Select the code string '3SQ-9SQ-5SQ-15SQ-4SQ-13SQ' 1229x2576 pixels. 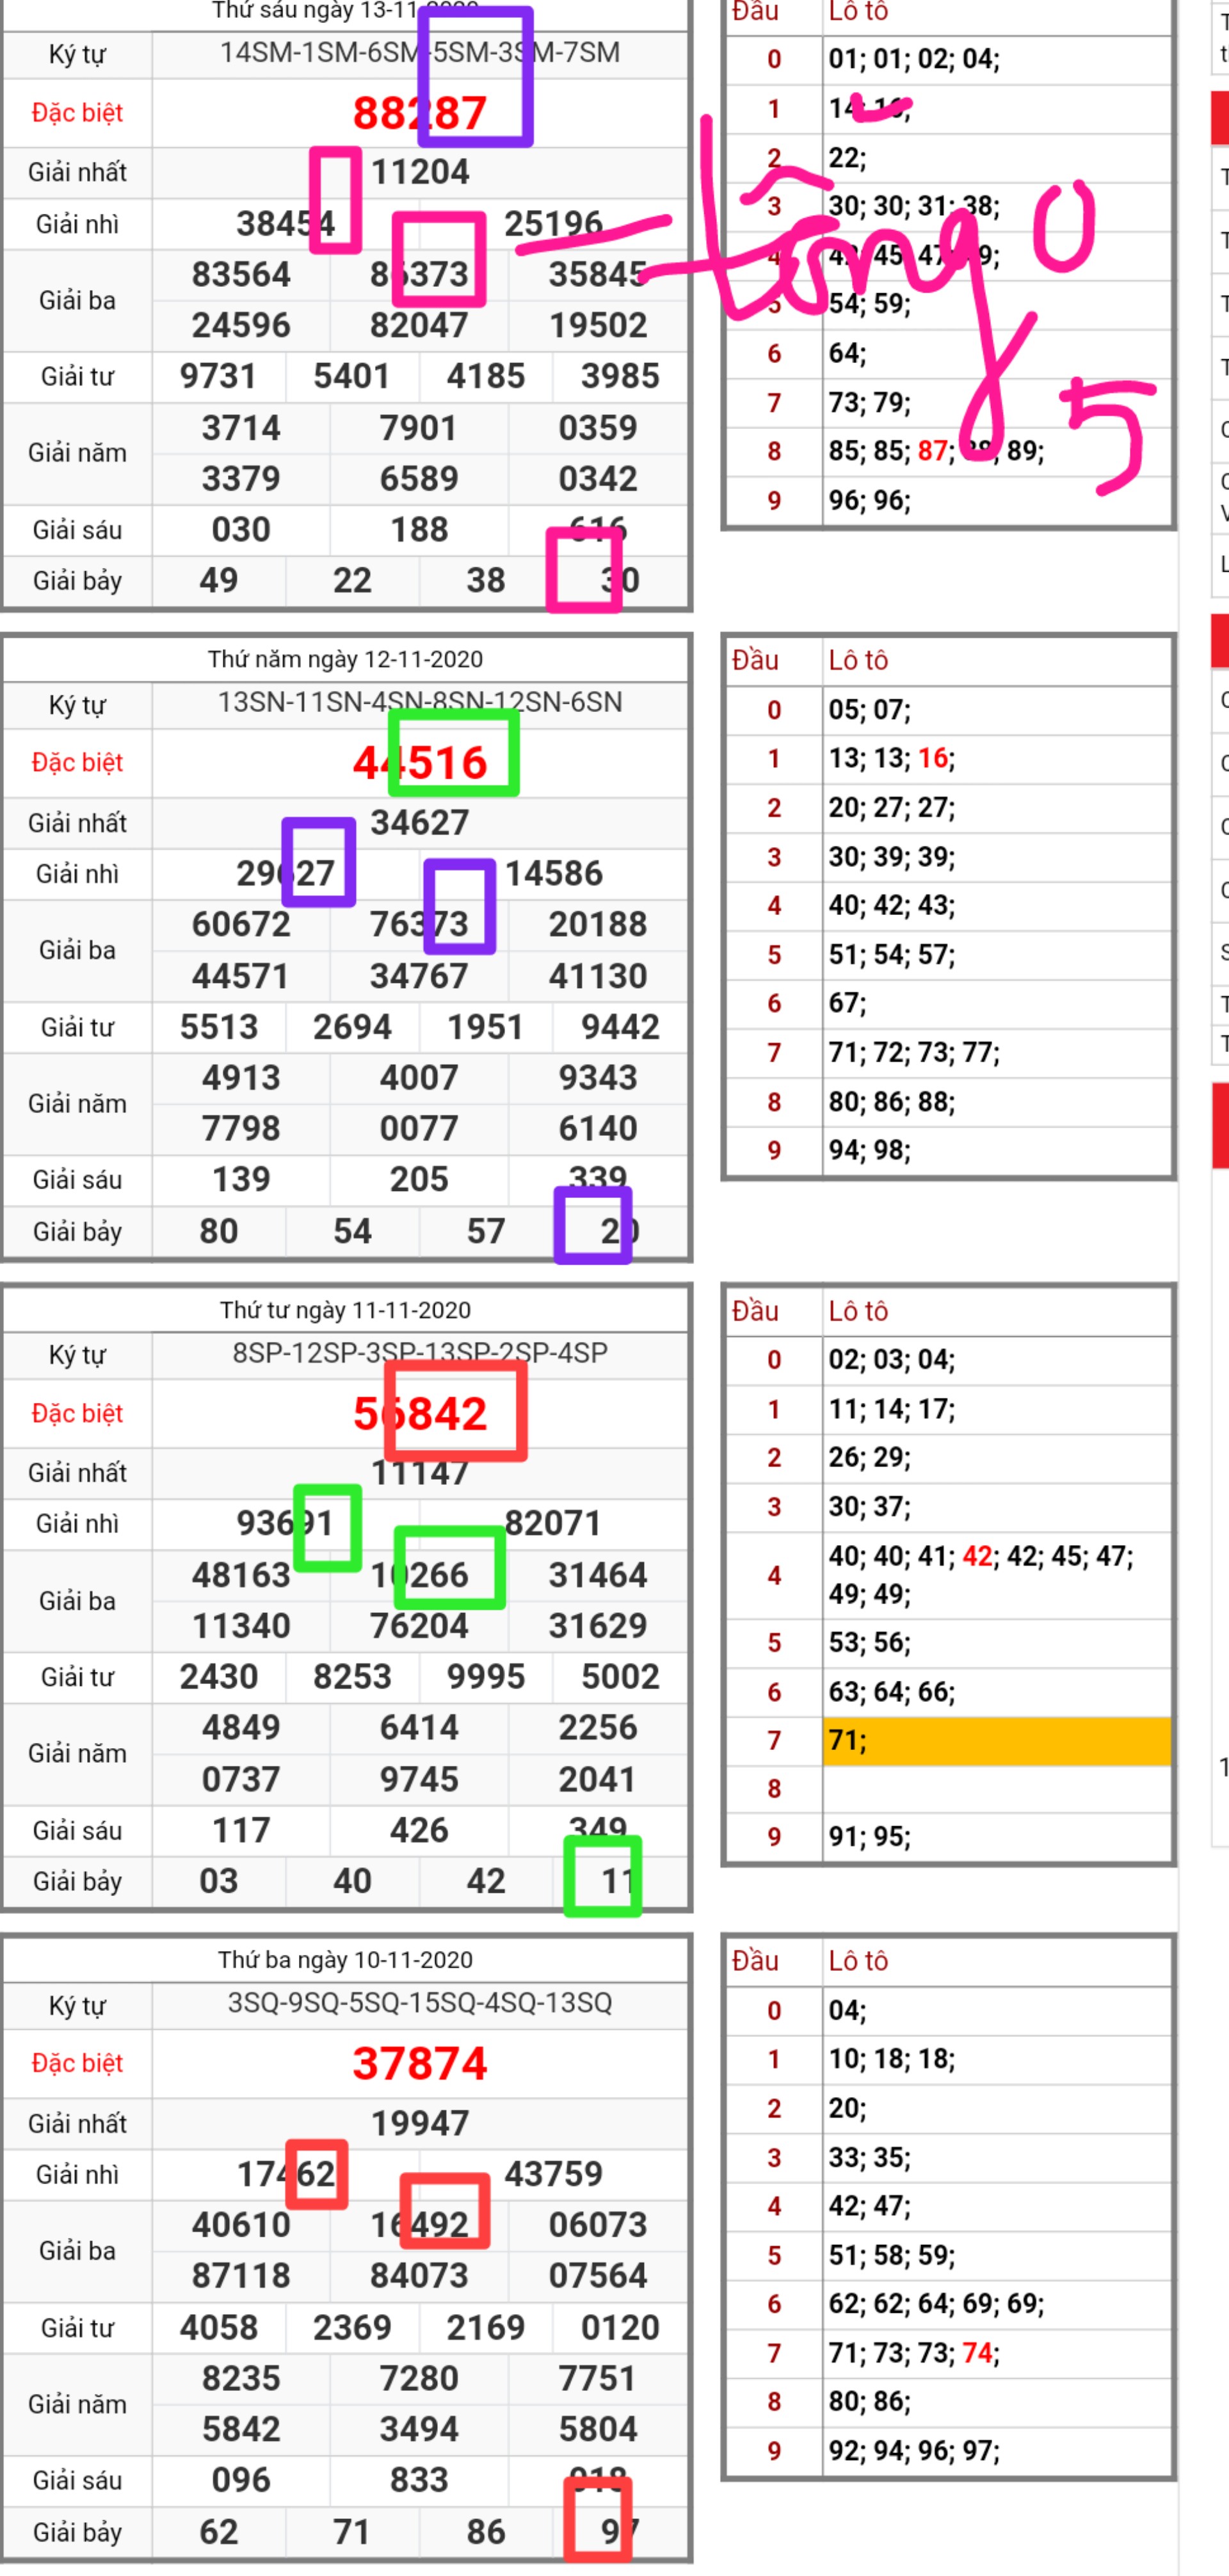click(x=420, y=2003)
